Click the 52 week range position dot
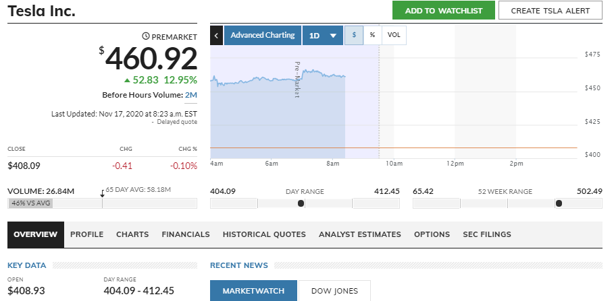The height and width of the screenshot is (301, 614). coord(558,203)
